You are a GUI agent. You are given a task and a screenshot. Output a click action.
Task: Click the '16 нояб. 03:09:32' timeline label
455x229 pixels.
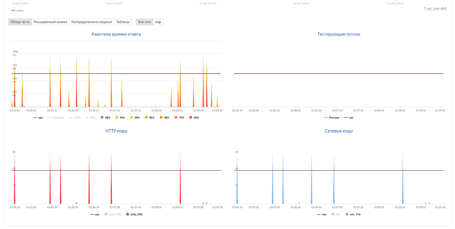(x=395, y=4)
